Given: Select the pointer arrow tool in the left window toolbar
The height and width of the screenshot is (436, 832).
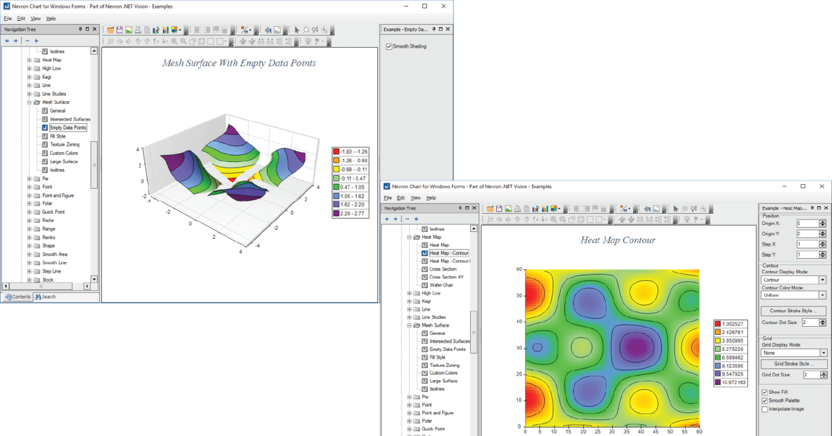Looking at the screenshot, I should point(297,30).
